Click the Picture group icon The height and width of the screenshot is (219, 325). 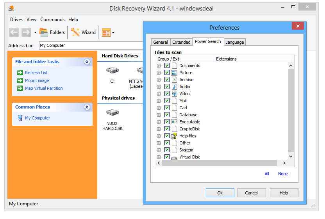coord(174,73)
